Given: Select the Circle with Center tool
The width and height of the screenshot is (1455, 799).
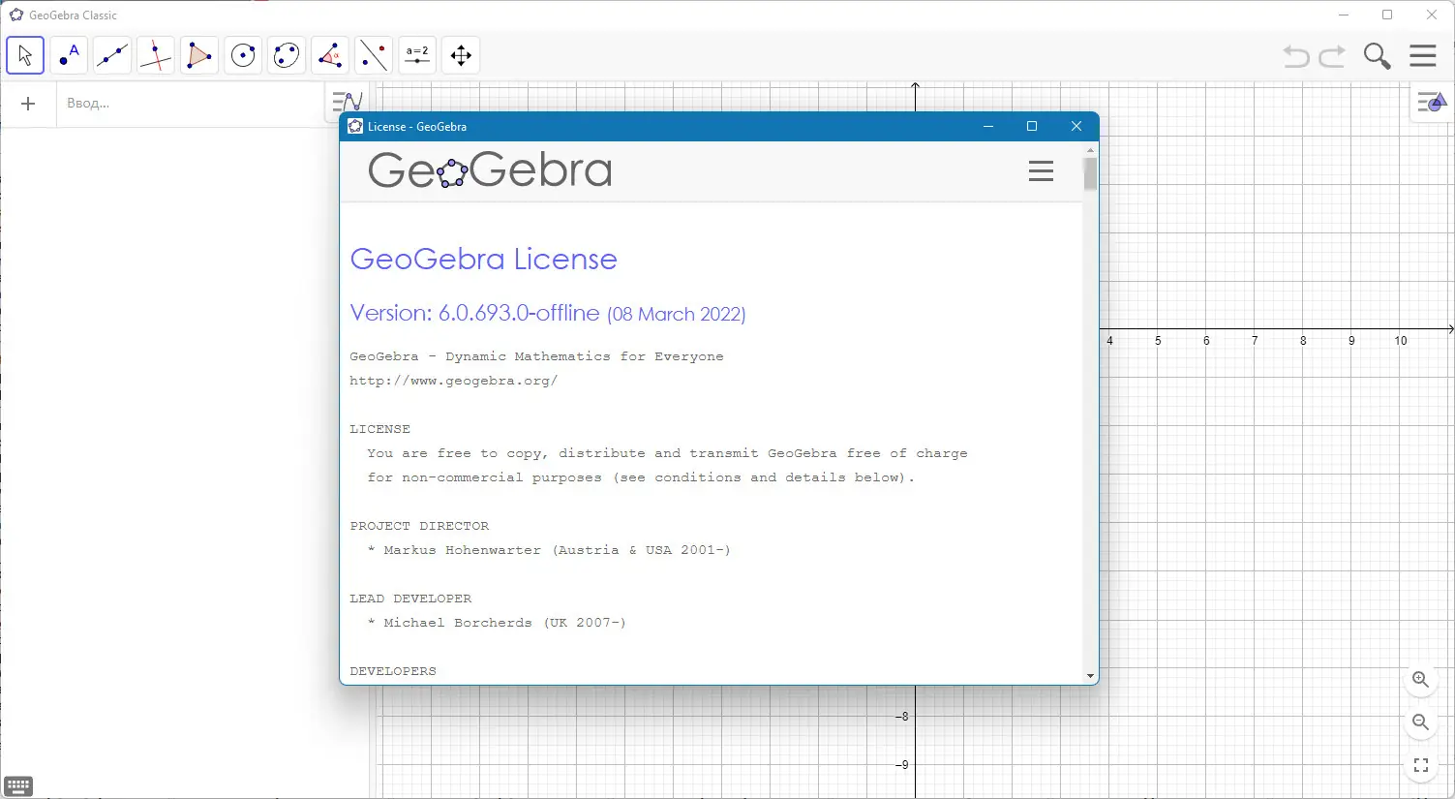Looking at the screenshot, I should click(x=243, y=55).
